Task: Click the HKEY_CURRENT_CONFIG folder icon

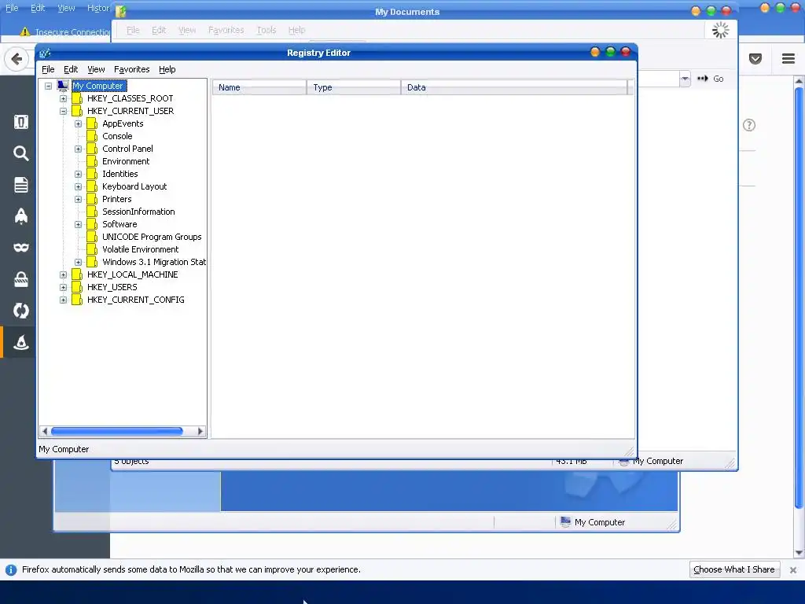Action: (77, 300)
